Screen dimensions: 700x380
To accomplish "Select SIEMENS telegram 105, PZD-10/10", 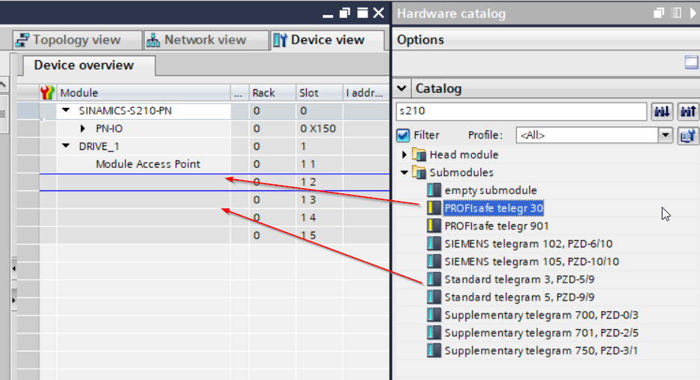I will coord(532,262).
